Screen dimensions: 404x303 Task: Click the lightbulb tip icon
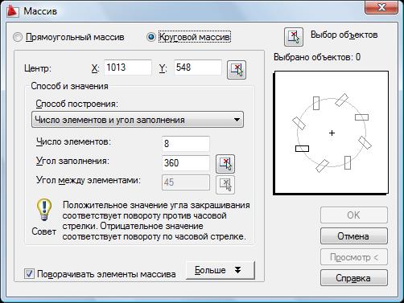click(x=44, y=210)
